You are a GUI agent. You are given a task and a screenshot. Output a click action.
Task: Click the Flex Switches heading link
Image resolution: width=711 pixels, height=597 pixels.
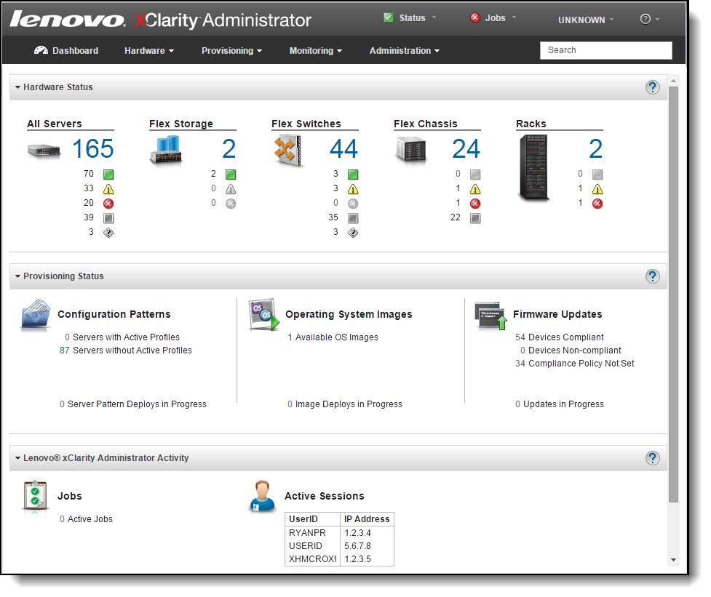pyautogui.click(x=306, y=124)
